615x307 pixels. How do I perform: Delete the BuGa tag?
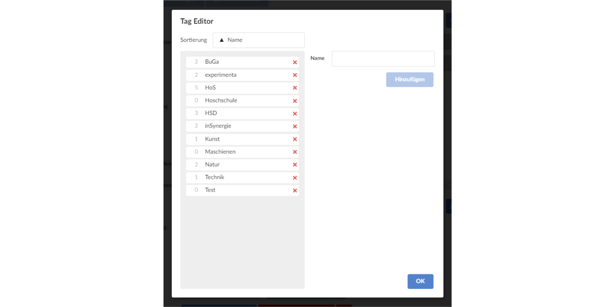(295, 62)
